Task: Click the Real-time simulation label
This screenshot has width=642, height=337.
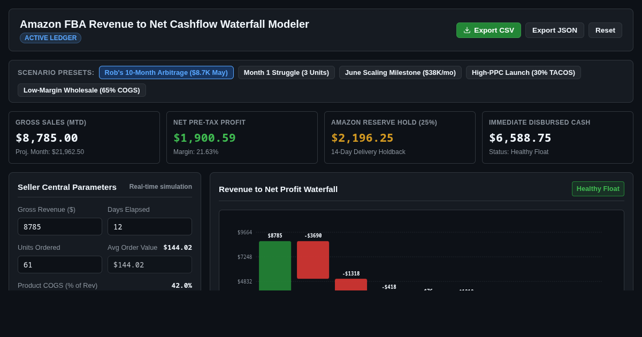Action: [160, 187]
